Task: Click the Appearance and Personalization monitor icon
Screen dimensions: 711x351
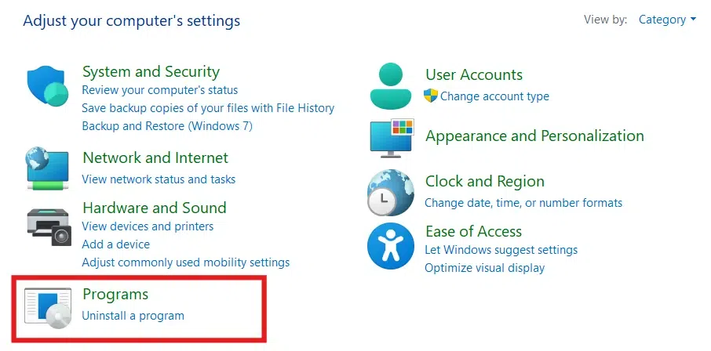Action: [391, 136]
